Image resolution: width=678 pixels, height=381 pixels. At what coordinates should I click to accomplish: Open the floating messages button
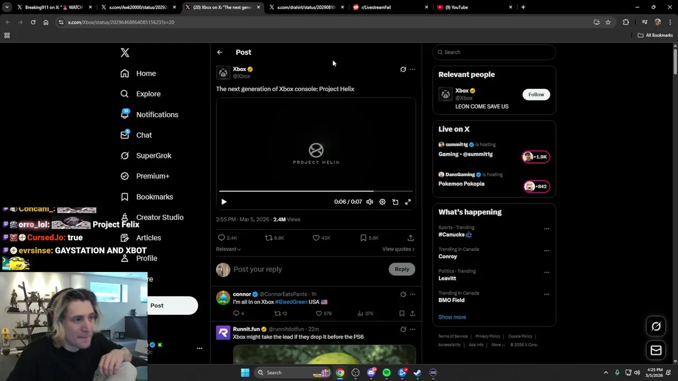point(656,350)
